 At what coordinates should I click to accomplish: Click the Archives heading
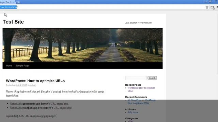(130, 109)
